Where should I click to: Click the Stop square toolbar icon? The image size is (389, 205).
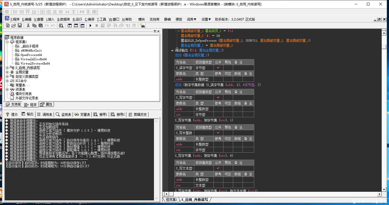click(96, 25)
